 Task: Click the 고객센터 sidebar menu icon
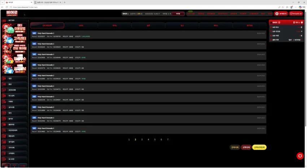4,154
